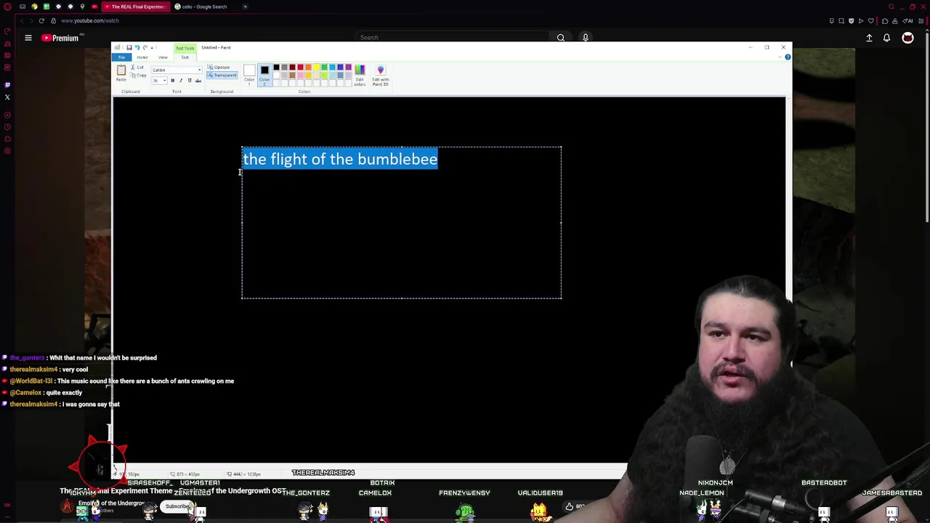Click the X icon in Opera sidebar
Screen dimensions: 930x523
(7, 97)
